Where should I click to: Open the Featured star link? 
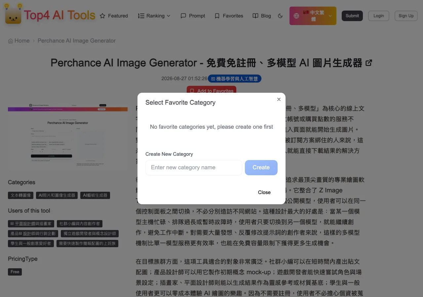tap(114, 16)
